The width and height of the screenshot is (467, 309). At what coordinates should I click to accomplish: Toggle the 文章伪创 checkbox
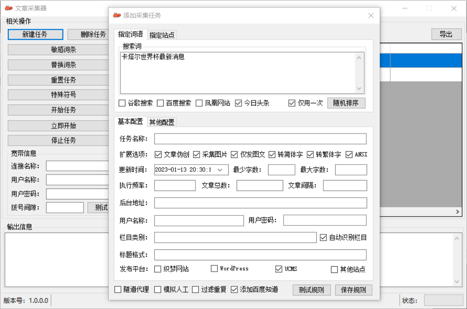[158, 154]
